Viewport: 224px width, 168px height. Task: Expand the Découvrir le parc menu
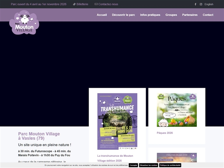(x=123, y=15)
